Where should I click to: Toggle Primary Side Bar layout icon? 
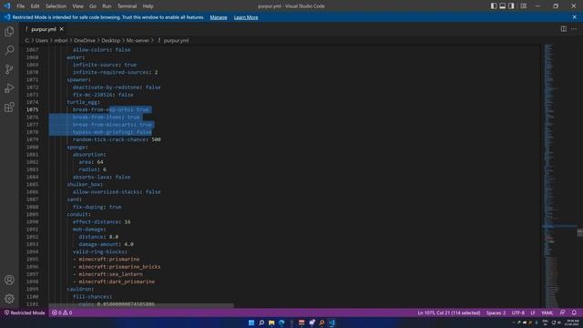point(494,6)
